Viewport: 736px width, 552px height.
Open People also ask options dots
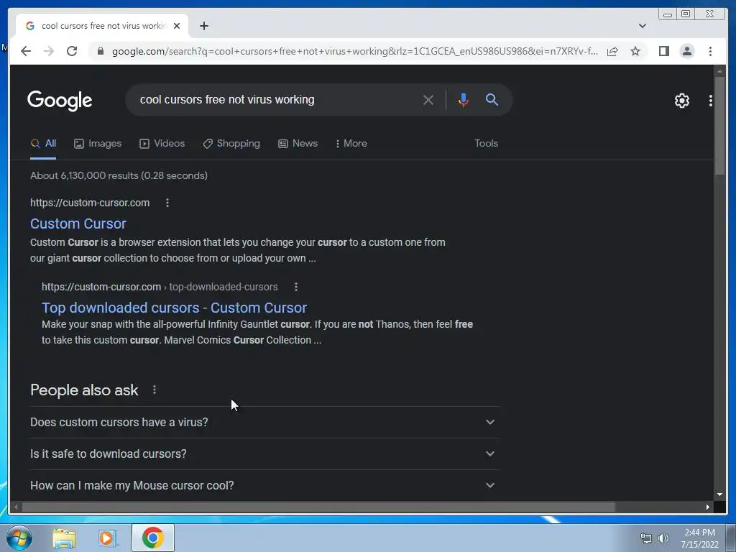tap(154, 390)
